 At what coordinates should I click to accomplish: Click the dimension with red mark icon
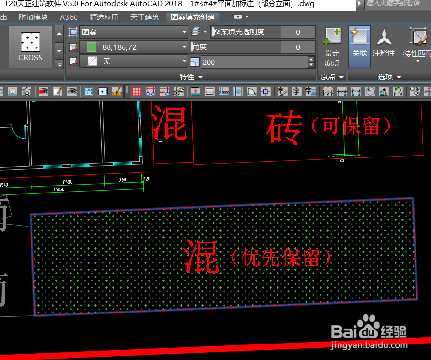click(x=342, y=91)
